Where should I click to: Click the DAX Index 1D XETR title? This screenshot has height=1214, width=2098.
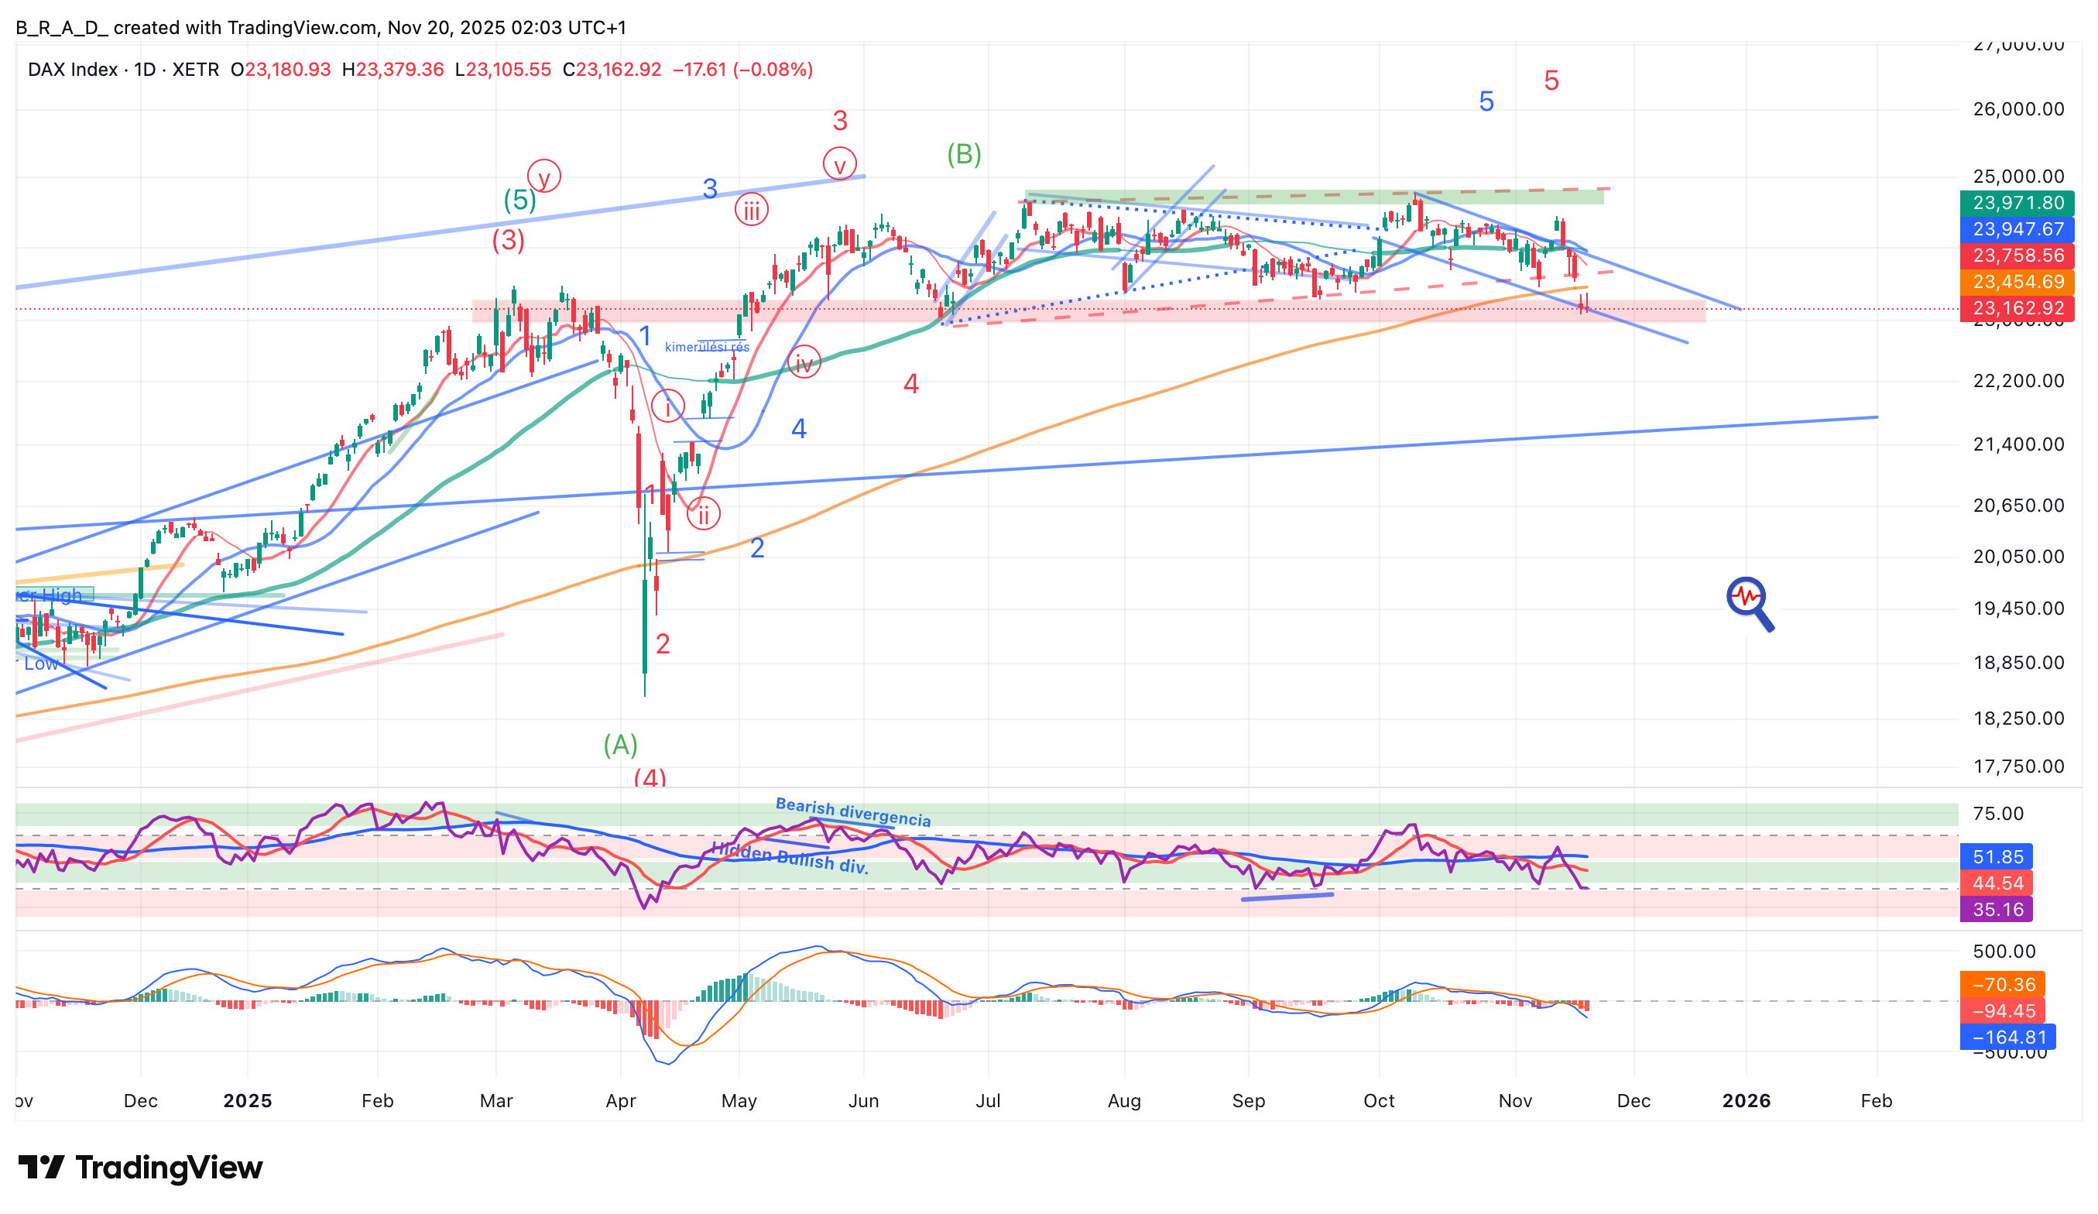coord(123,69)
